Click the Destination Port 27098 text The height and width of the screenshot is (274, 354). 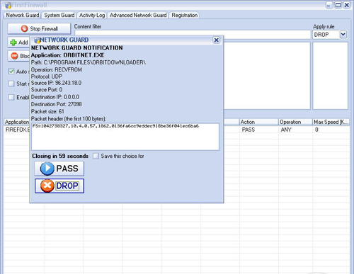57,104
